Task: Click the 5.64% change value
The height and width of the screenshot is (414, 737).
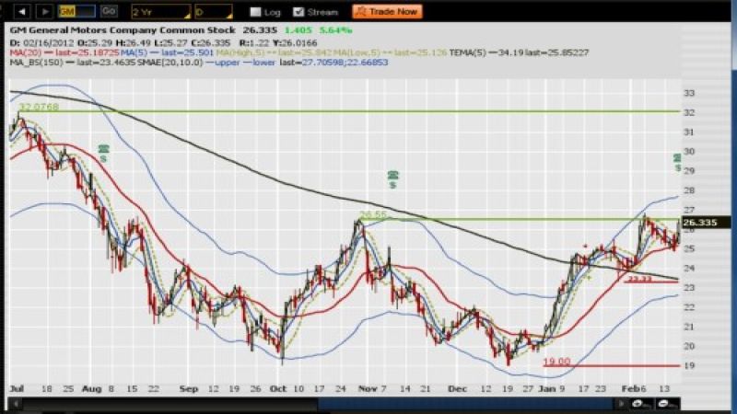Action: click(335, 30)
